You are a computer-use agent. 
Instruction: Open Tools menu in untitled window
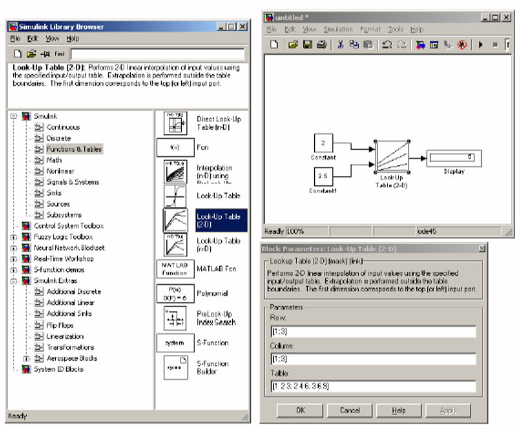click(395, 29)
